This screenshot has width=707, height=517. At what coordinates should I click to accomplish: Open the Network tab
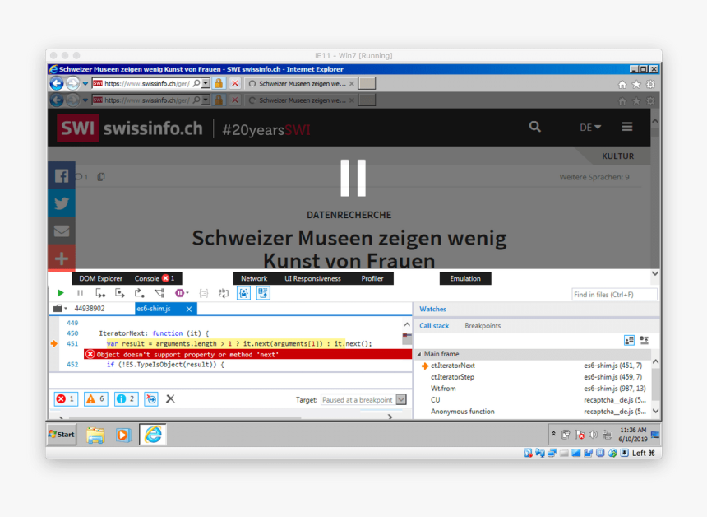click(x=254, y=278)
